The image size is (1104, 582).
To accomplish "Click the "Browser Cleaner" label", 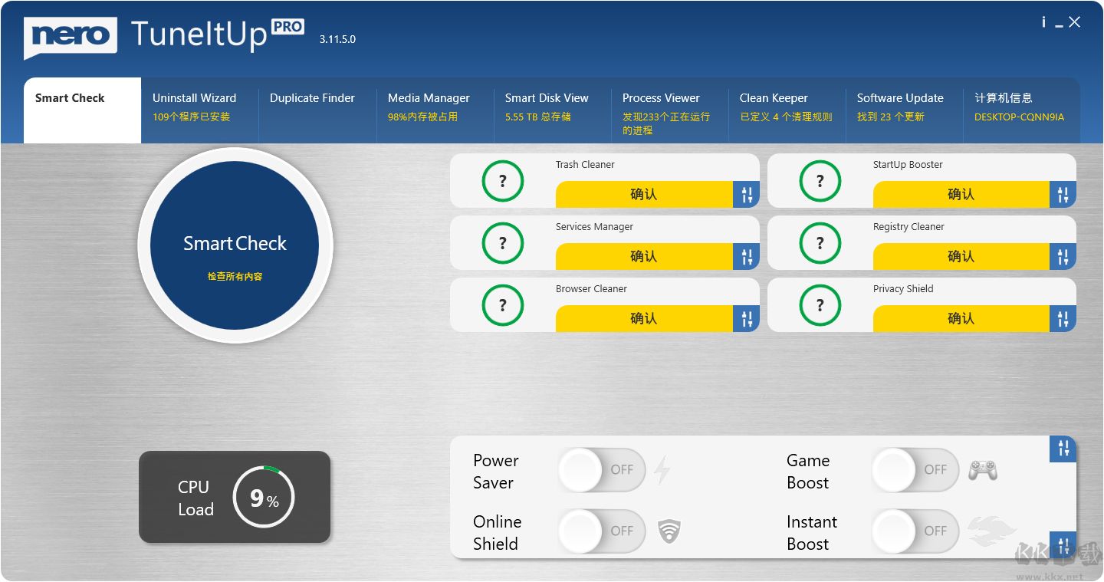I will pos(591,289).
